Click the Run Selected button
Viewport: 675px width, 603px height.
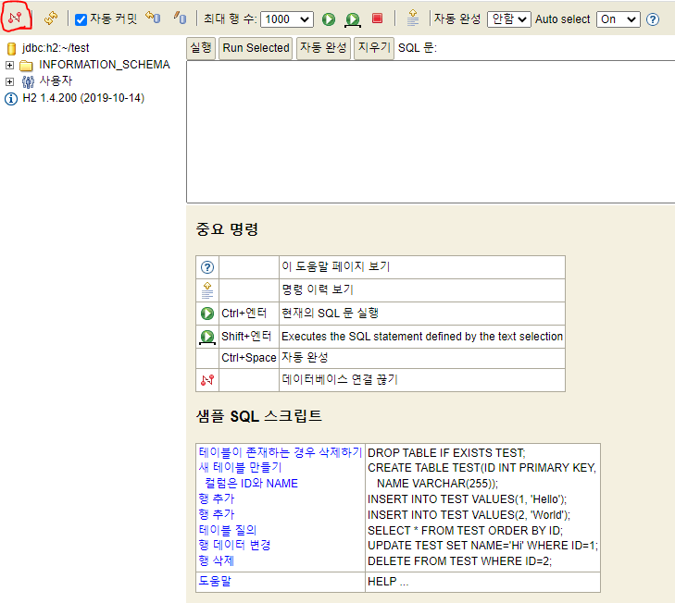coord(256,48)
